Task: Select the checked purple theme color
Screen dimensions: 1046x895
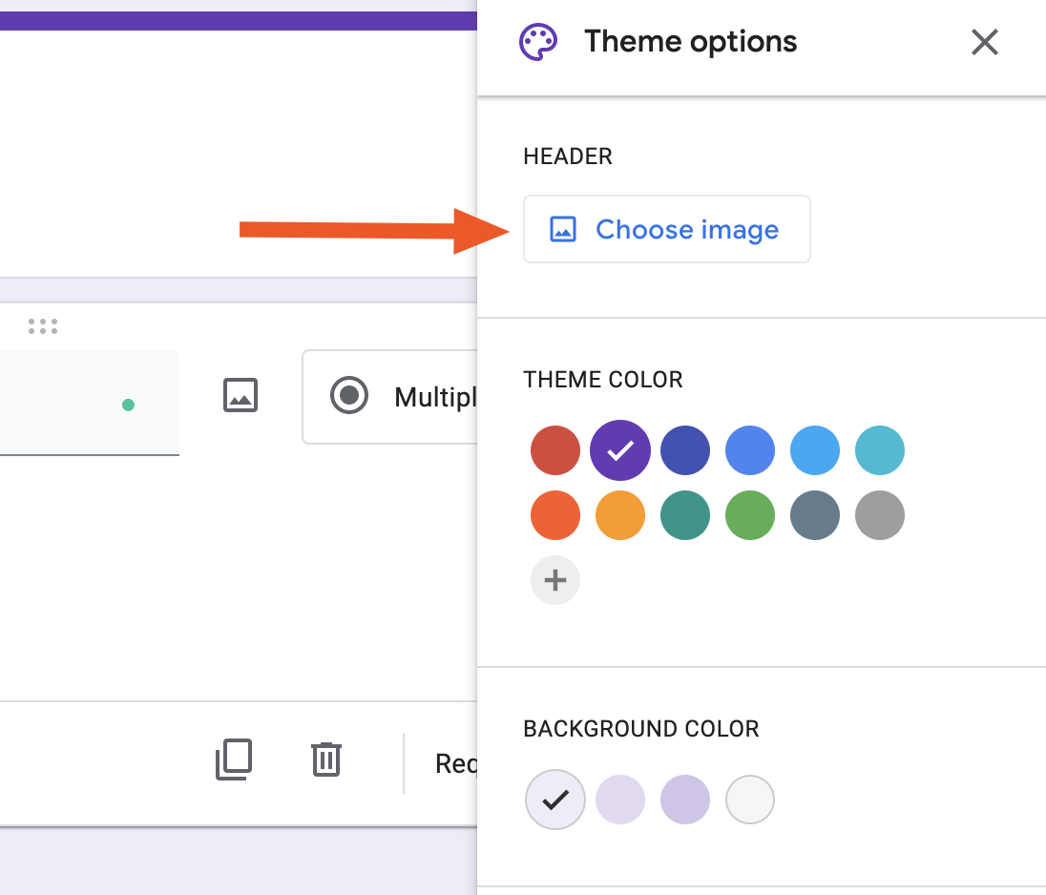Action: coord(619,450)
